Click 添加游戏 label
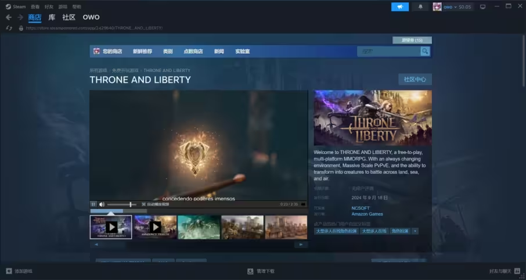Screen dimensions: 526x280 pos(23,271)
